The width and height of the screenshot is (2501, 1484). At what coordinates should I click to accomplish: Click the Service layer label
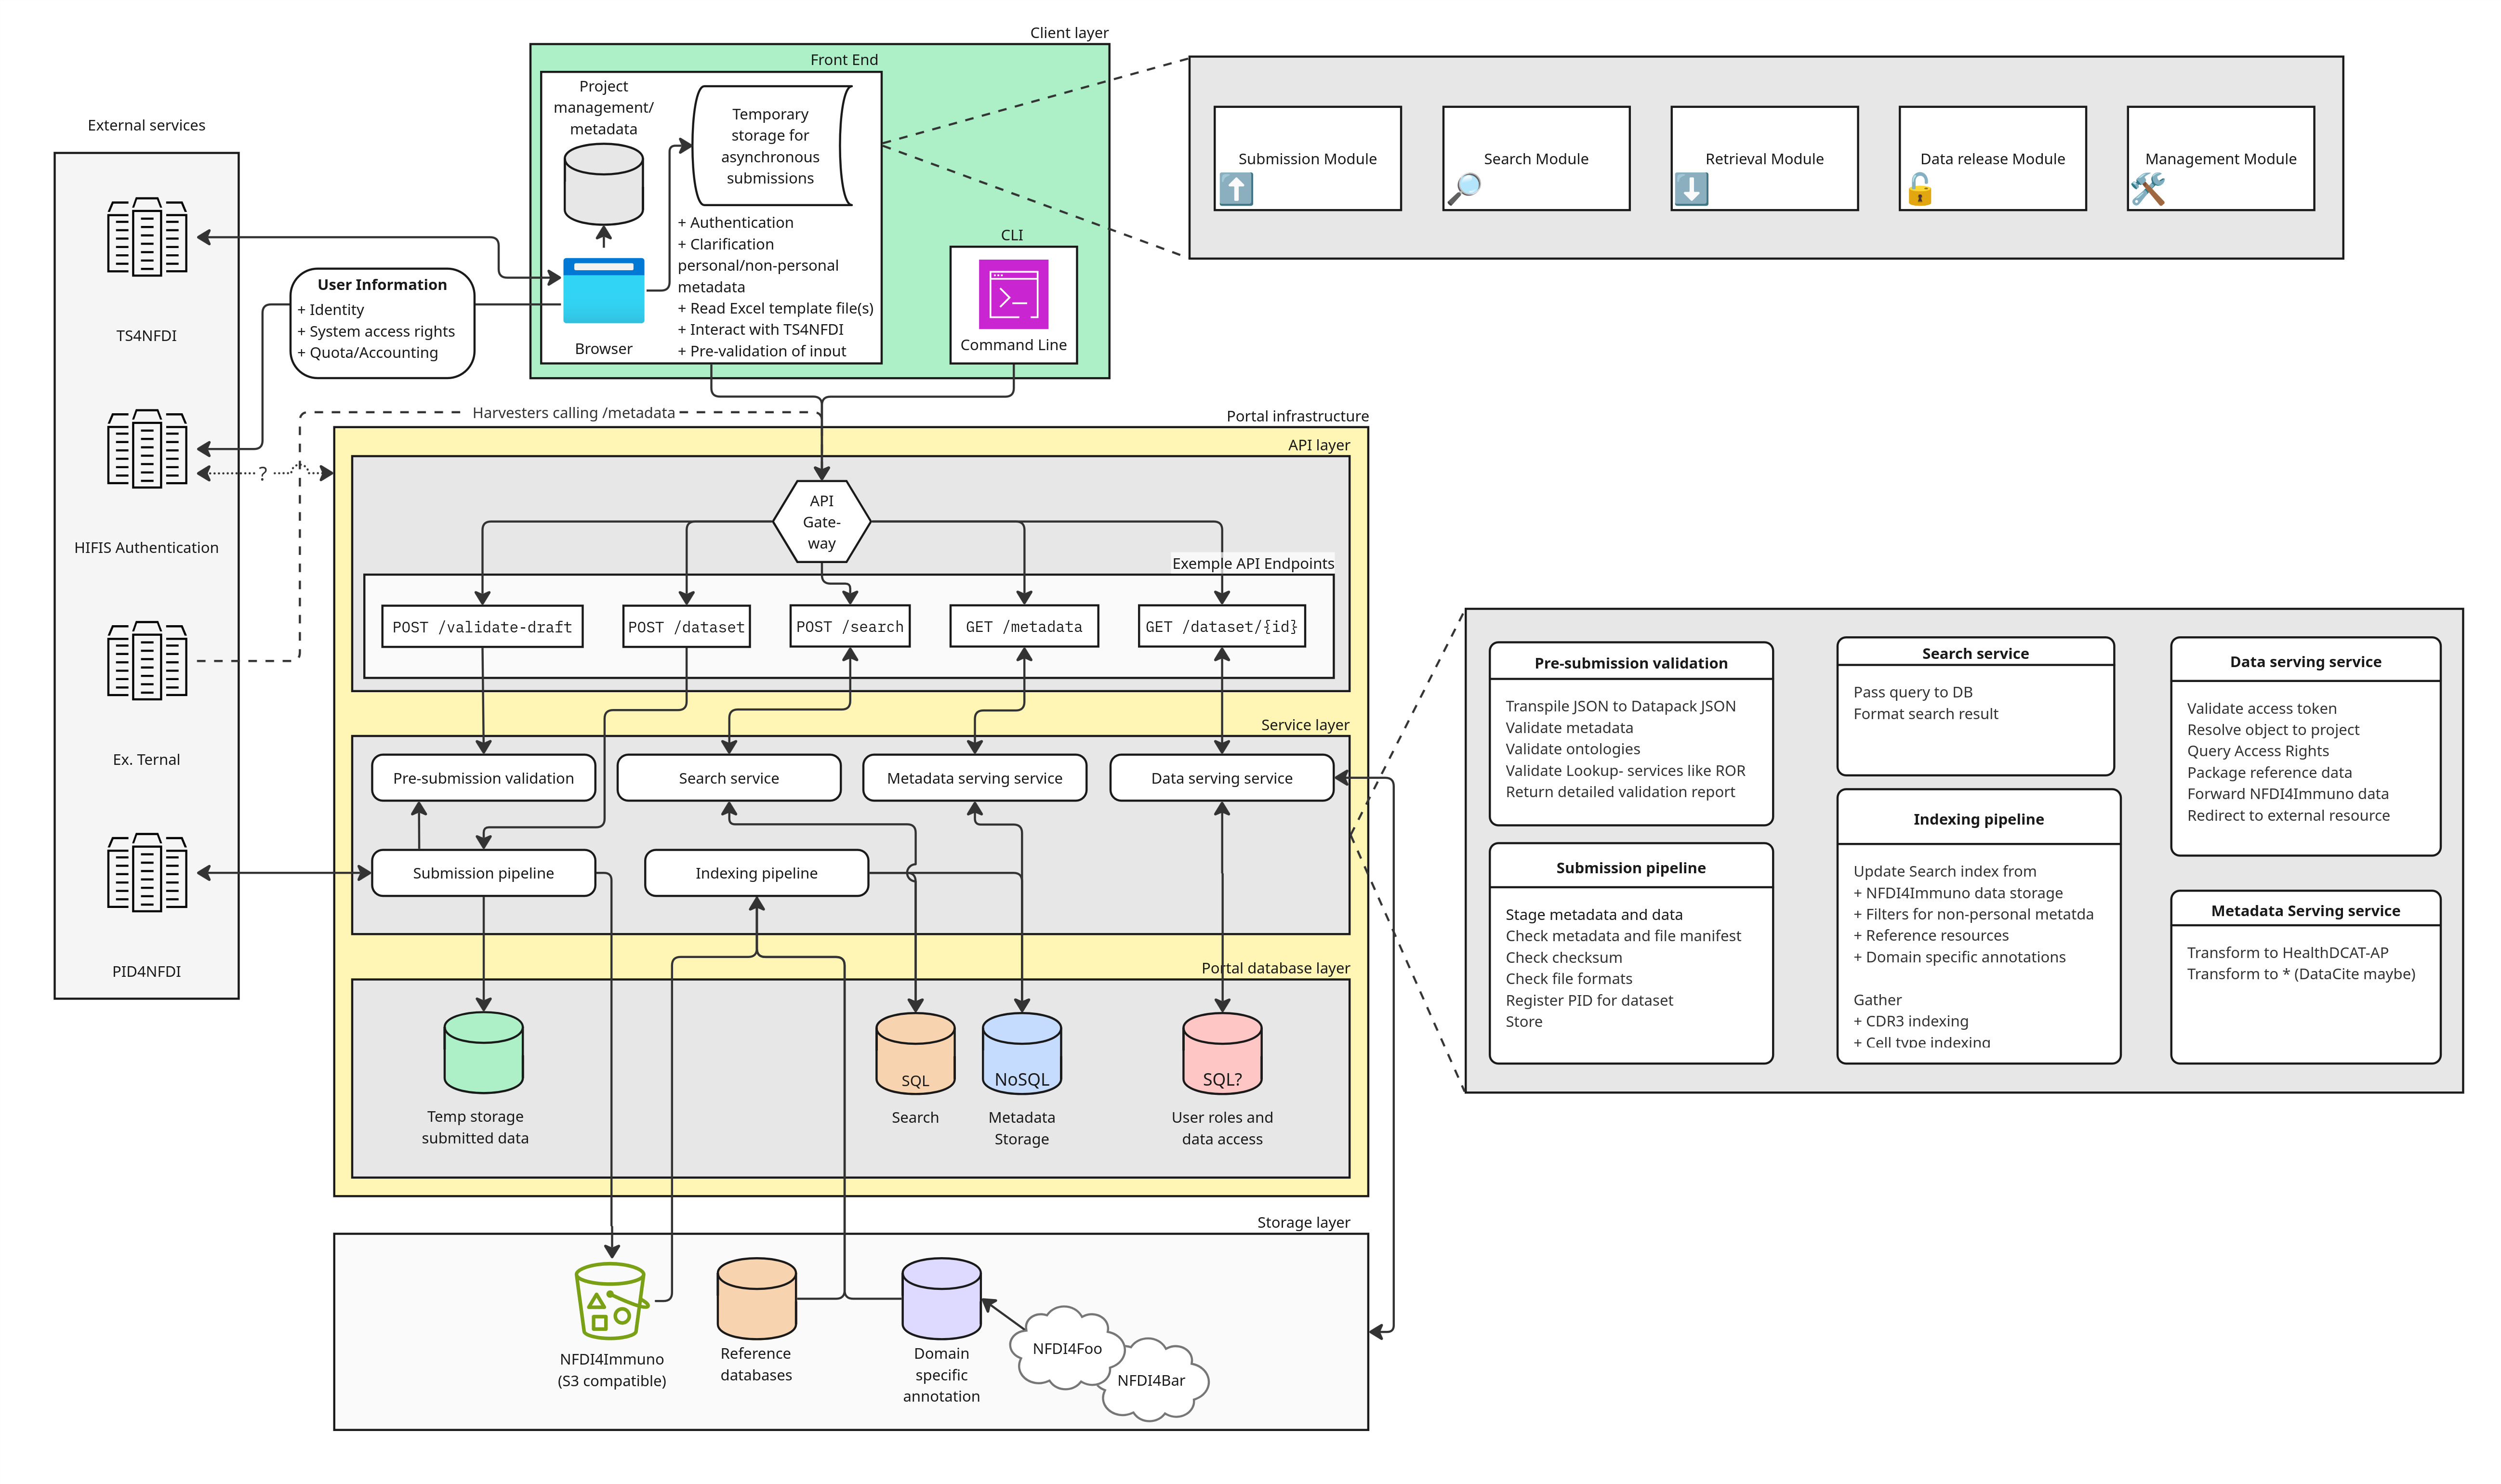1305,725
